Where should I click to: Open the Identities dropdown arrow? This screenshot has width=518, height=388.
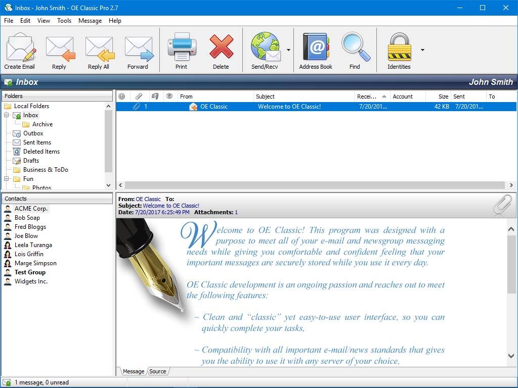click(422, 50)
